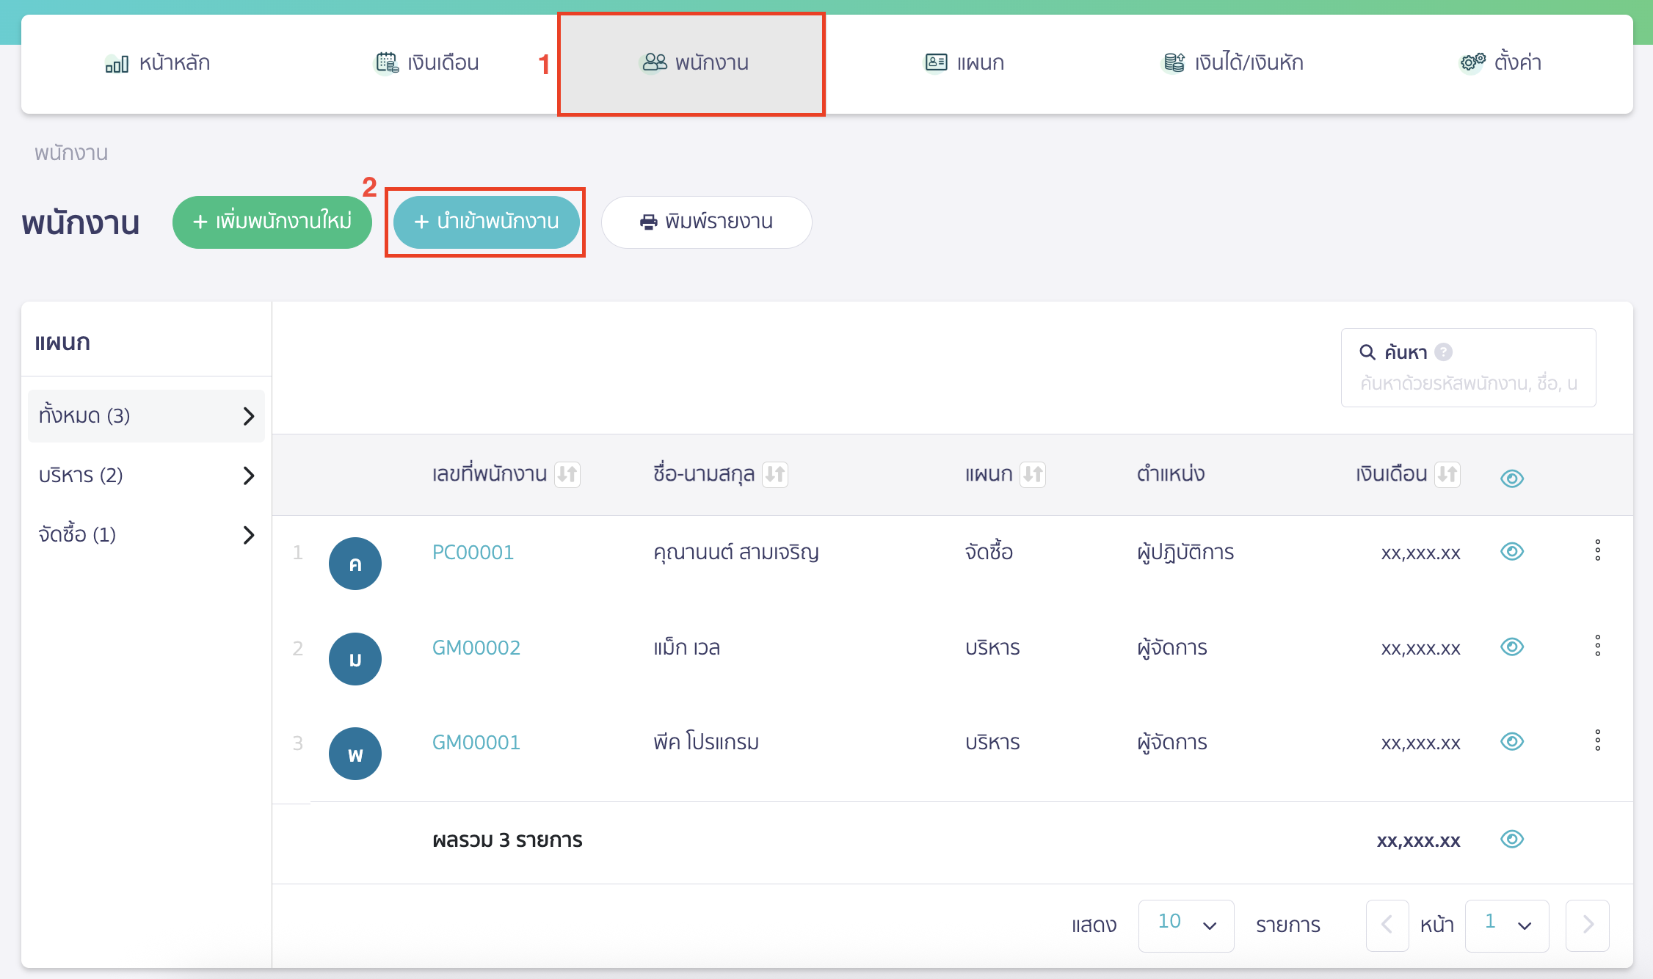
Task: Open the page number dropdown
Action: 1506,925
